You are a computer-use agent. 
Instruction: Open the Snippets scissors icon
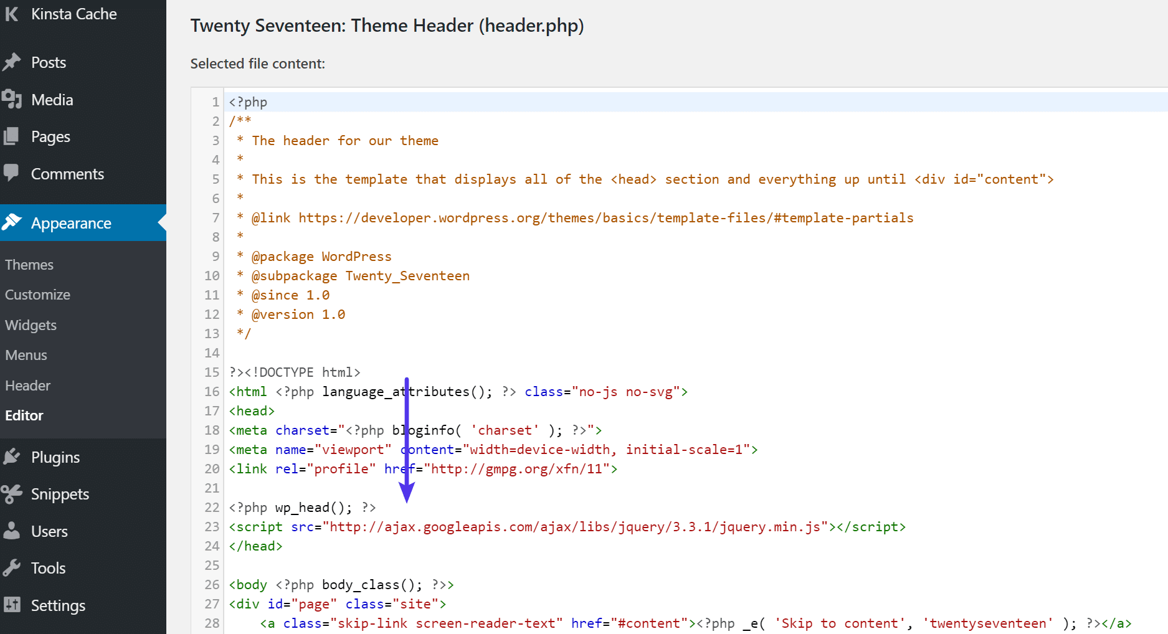click(13, 493)
